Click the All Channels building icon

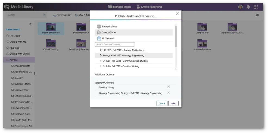point(99,39)
